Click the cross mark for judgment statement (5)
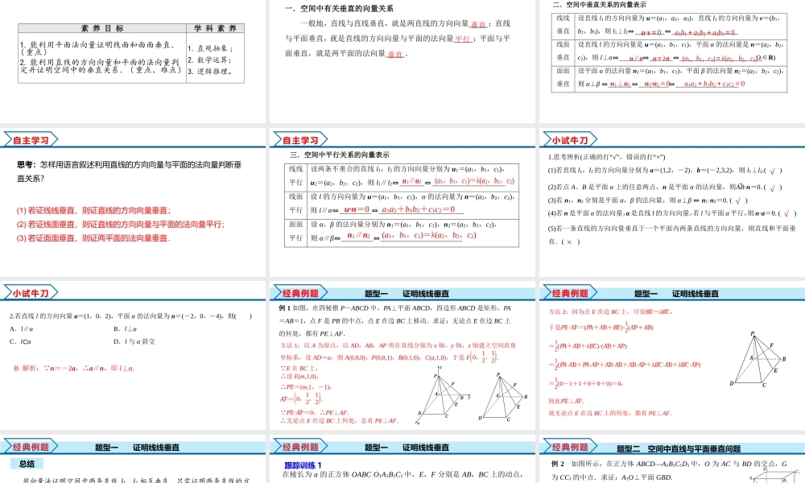This screenshot has width=805, height=483. 570,242
